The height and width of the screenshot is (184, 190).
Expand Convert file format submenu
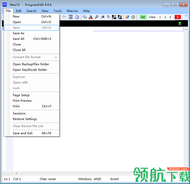(32, 57)
